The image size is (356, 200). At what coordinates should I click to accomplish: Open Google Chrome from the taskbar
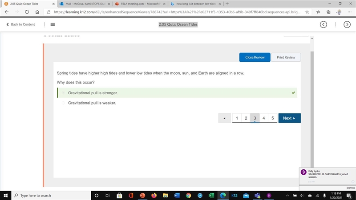click(188, 196)
